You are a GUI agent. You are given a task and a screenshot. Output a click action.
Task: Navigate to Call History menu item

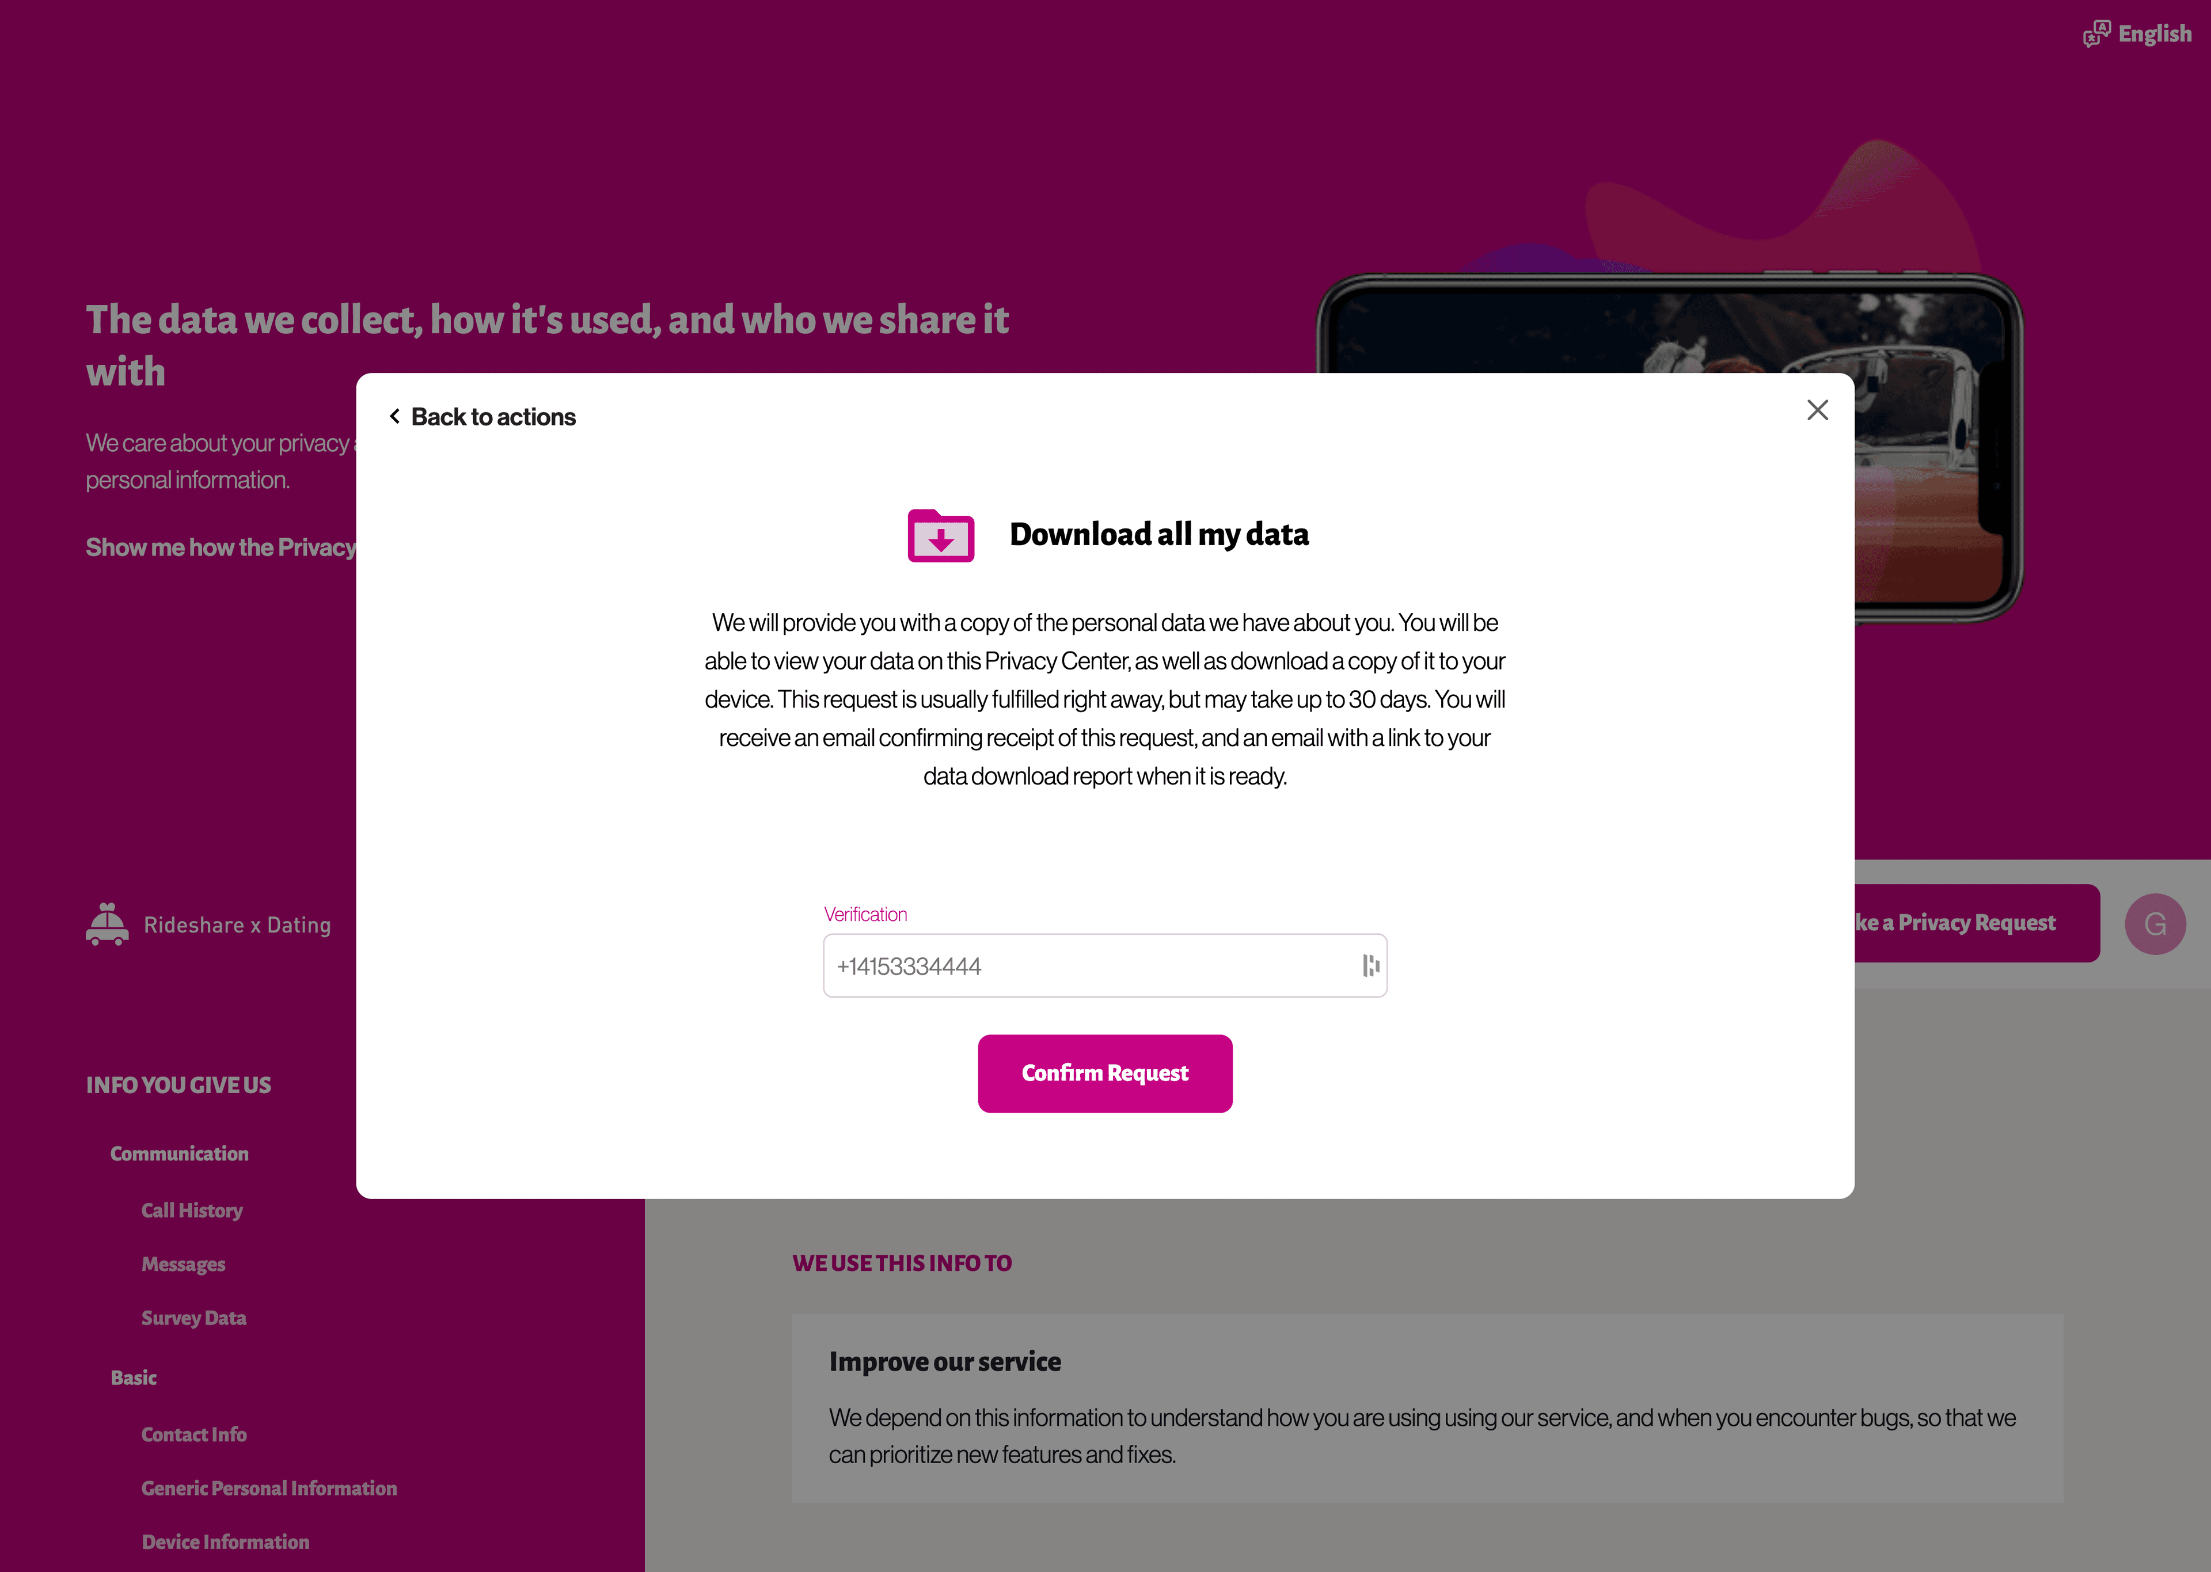[x=191, y=1209]
